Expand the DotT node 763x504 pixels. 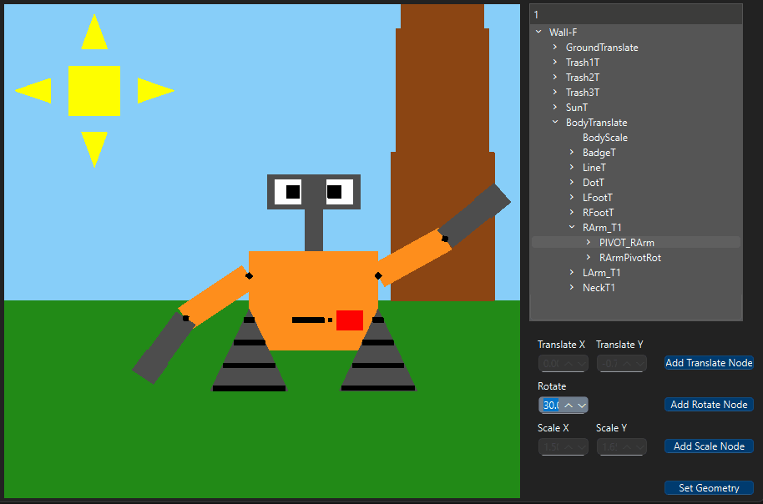(x=572, y=183)
